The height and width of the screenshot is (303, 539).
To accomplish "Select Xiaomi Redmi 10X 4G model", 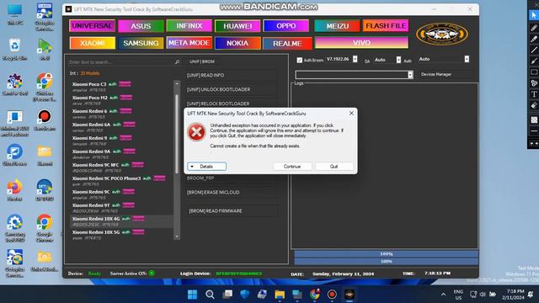I will 121,221.
